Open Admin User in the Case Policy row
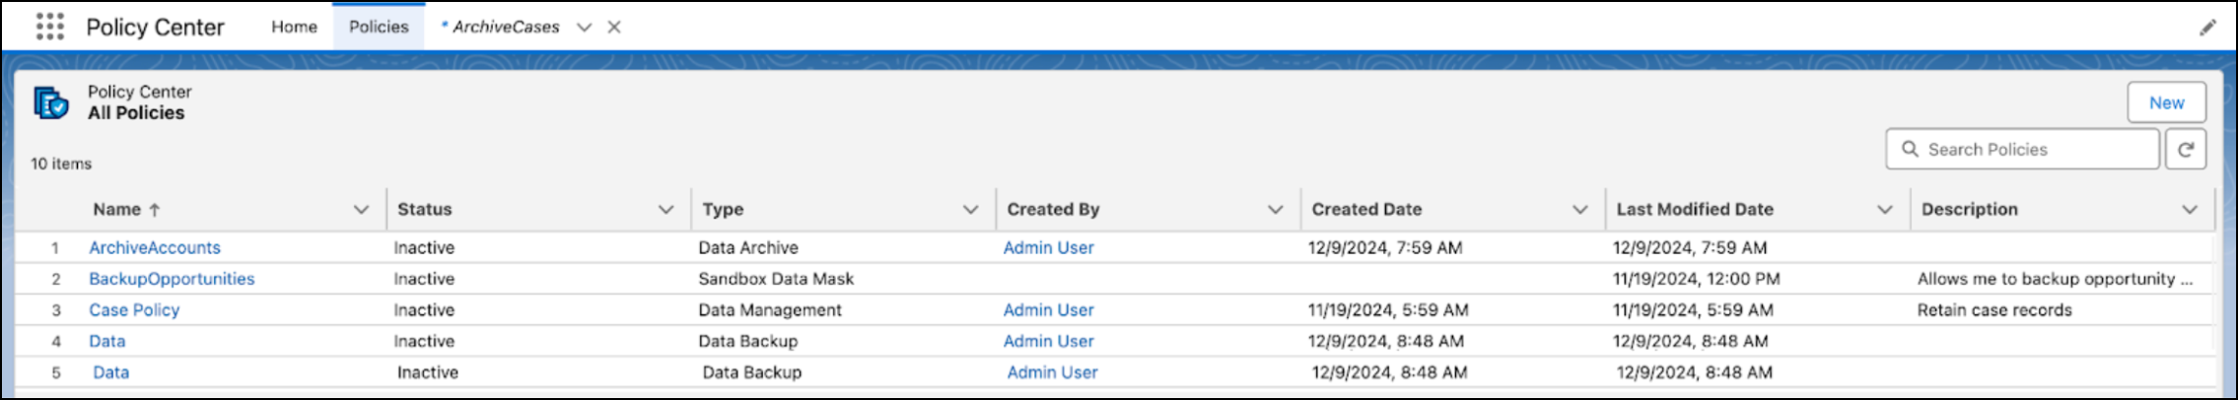 click(1048, 310)
